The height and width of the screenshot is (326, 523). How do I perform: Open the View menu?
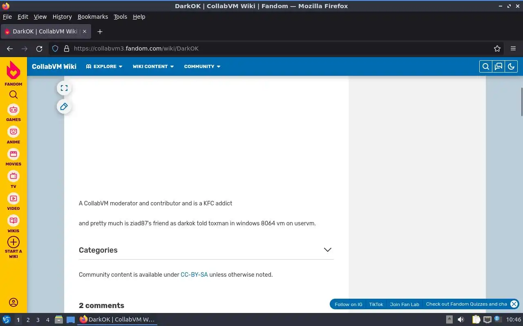(x=40, y=17)
